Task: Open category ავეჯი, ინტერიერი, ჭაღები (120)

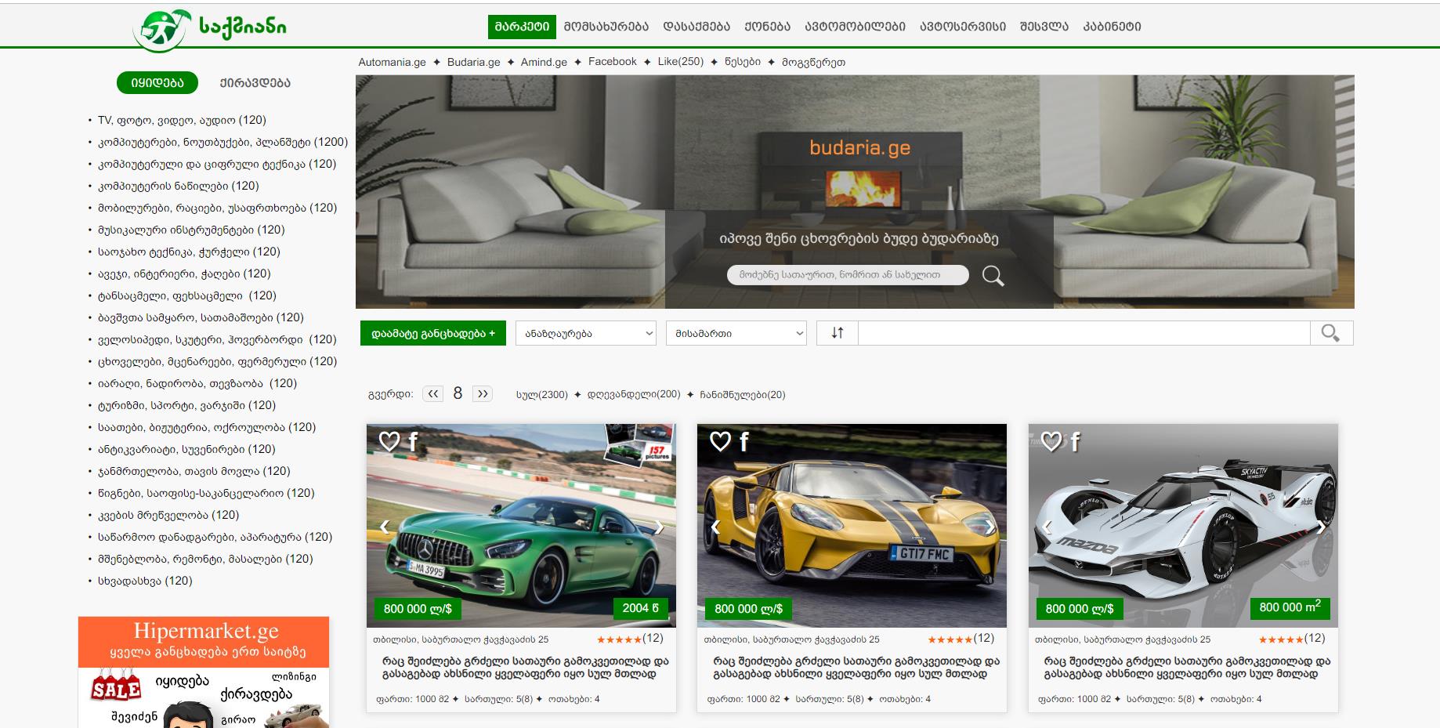Action: [x=184, y=273]
